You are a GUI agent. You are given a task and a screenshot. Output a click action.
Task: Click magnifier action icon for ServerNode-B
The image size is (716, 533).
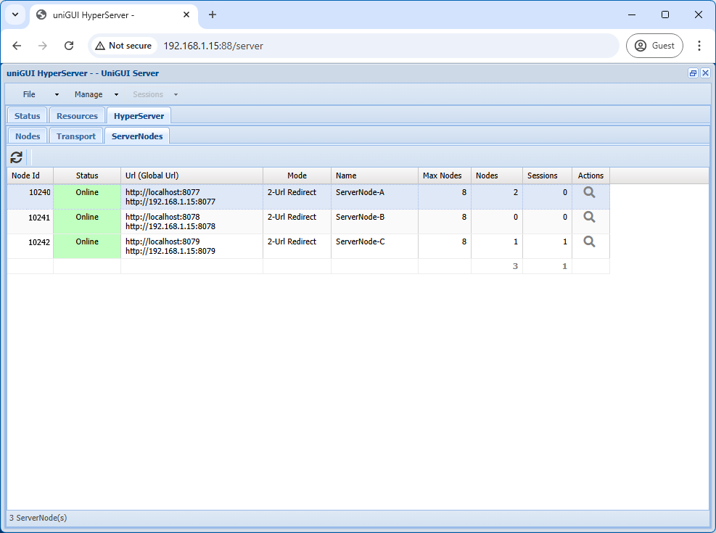589,218
